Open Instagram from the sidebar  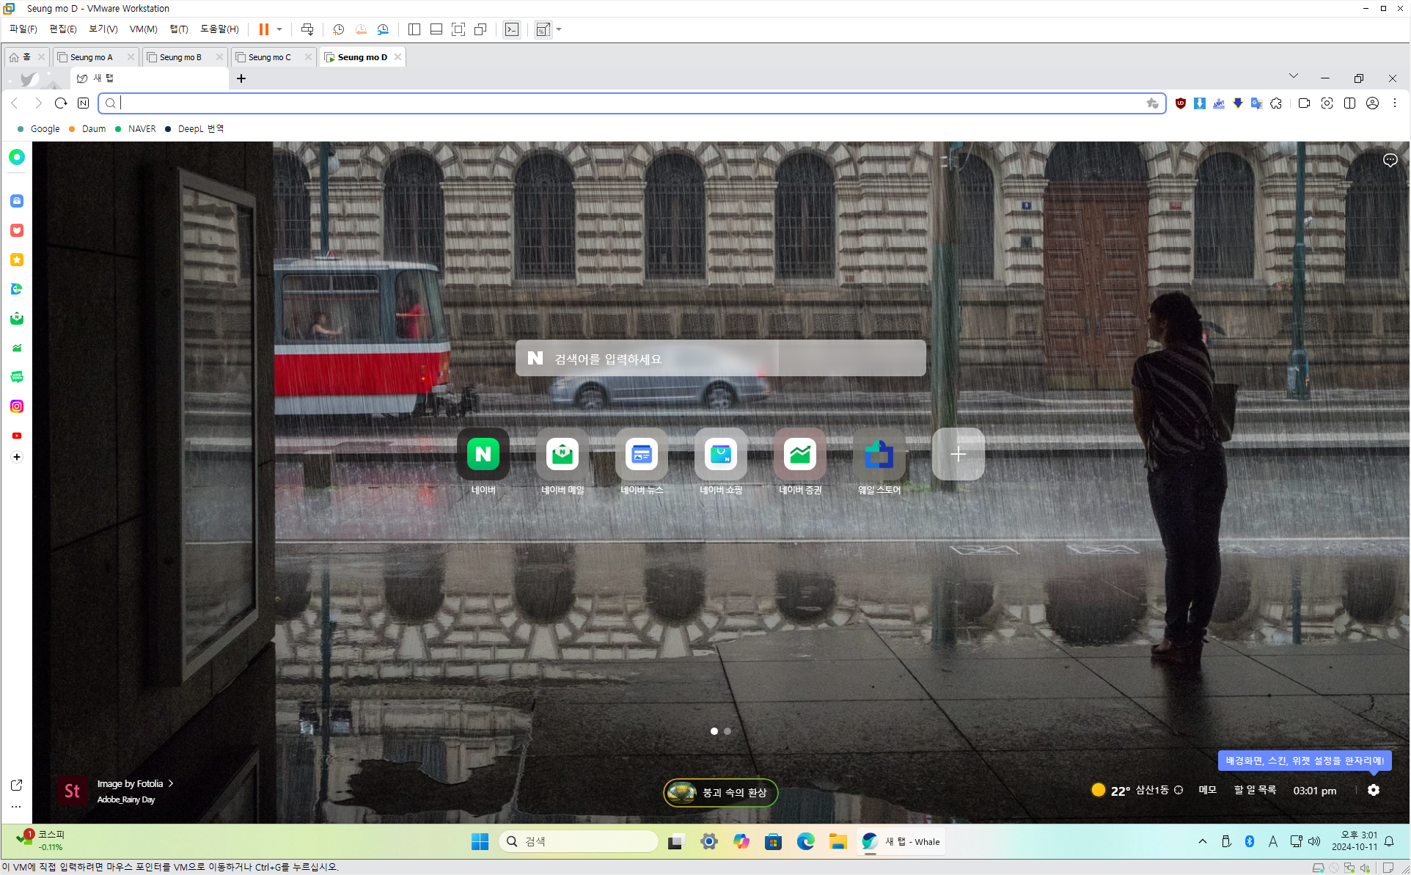pos(17,406)
